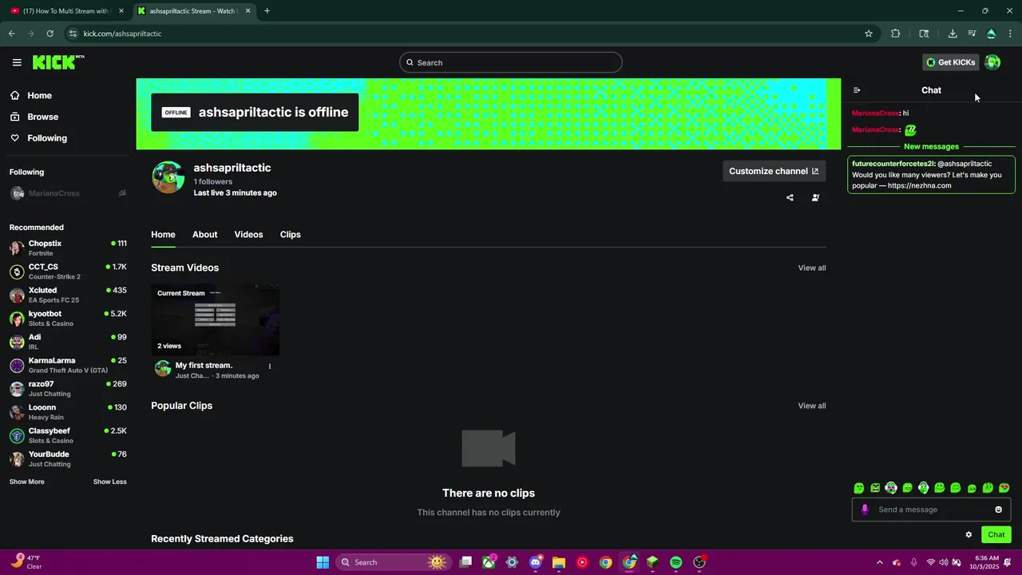
Task: Click View all for Popular Clips
Action: (x=812, y=406)
